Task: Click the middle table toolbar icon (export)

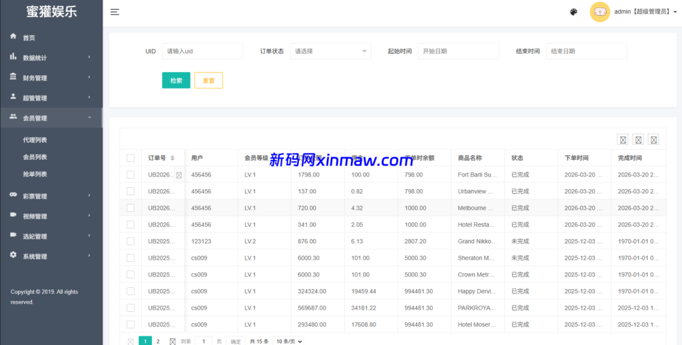Action: click(638, 140)
